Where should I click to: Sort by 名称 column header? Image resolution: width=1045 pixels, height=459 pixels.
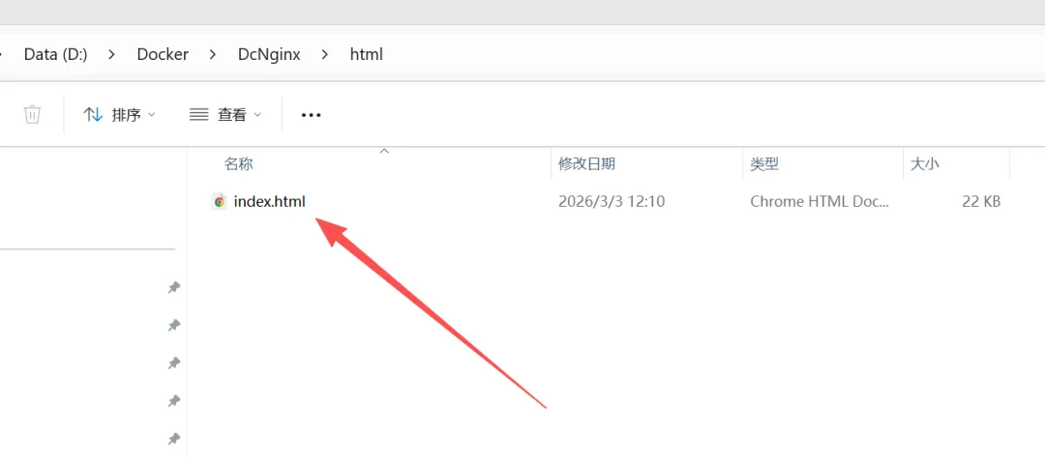coord(239,163)
